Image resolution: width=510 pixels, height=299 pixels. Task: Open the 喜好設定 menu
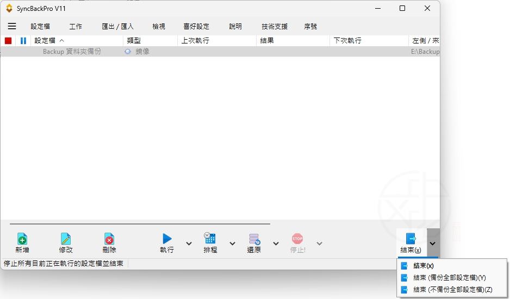click(x=196, y=26)
